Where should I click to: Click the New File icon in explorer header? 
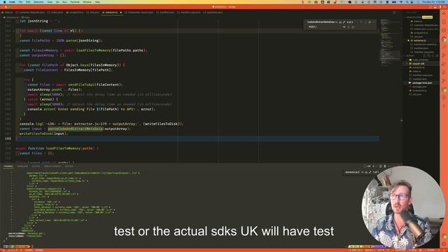click(x=424, y=55)
